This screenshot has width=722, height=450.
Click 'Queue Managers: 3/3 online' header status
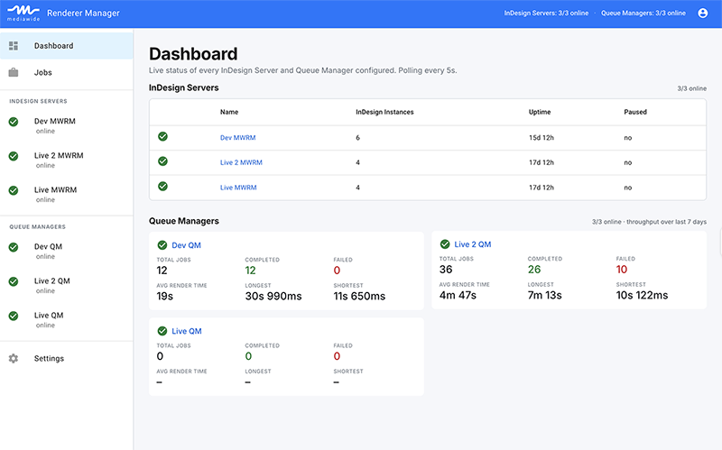coord(643,13)
